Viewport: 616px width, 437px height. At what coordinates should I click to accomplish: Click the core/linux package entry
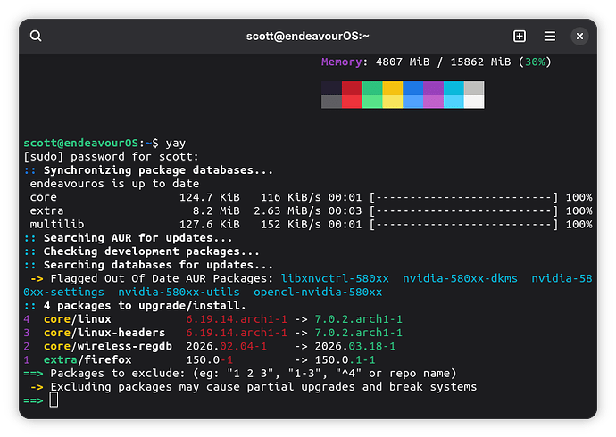pos(78,319)
